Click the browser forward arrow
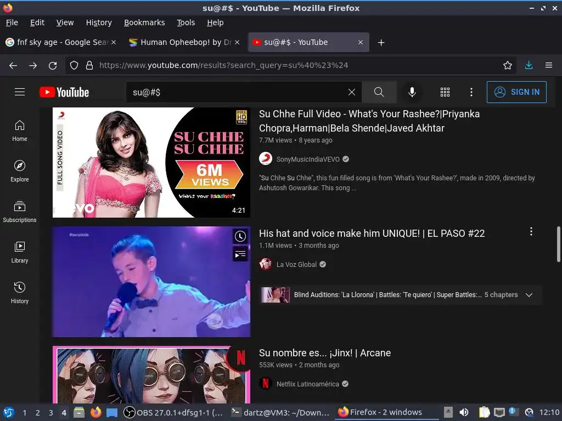562x421 pixels. (x=33, y=65)
